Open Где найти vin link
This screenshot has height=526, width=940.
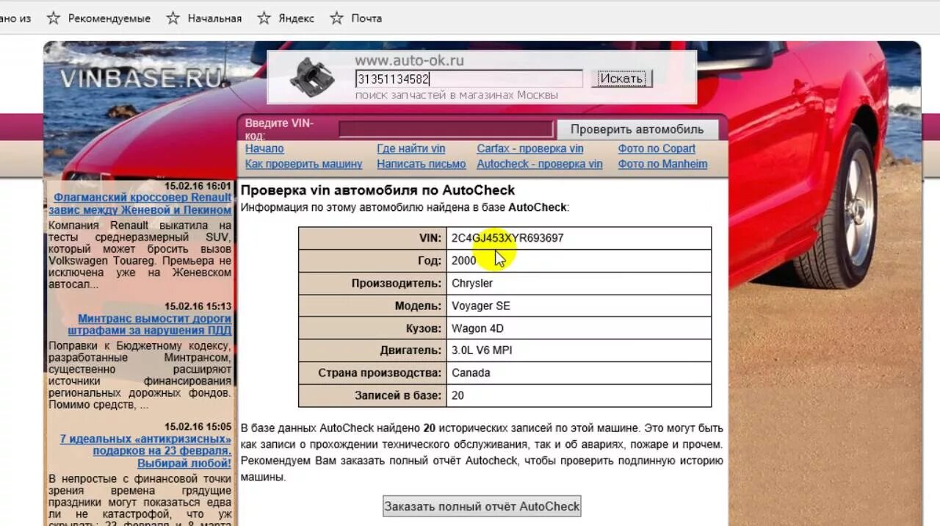pyautogui.click(x=411, y=148)
